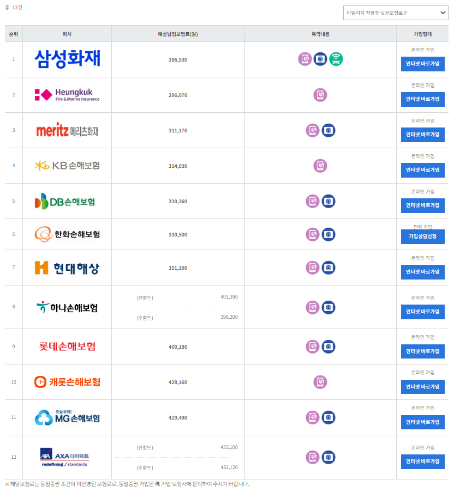Screen dimensions: 454x492
Task: Click the MG손해보험 logo
Action: click(x=67, y=417)
